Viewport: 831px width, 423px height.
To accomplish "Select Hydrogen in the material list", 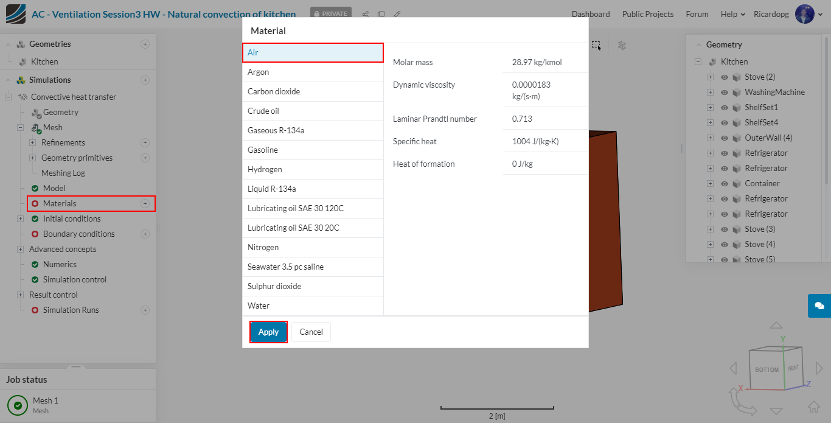I will point(313,169).
